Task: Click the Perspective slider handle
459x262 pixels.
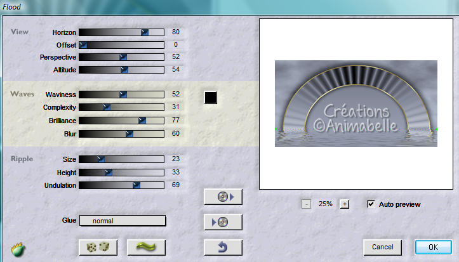Action: tap(123, 57)
